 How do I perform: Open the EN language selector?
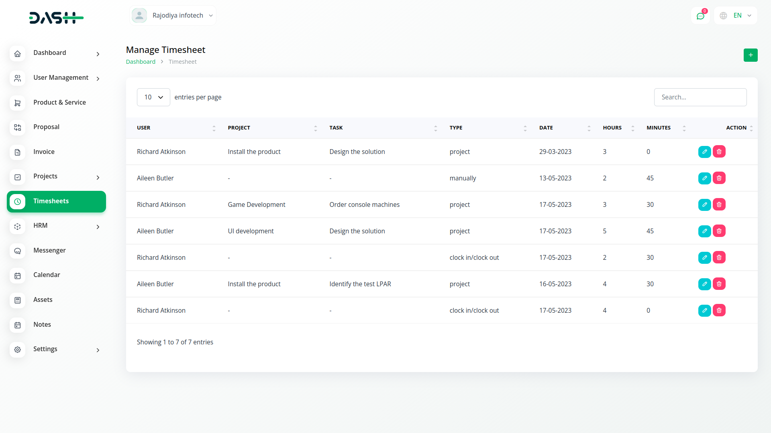[x=736, y=16]
